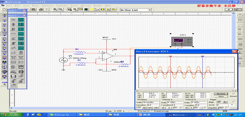This screenshot has width=245, height=117.
Task: Select the virtual capacitor (teal) icon
Action: (x=21, y=25)
